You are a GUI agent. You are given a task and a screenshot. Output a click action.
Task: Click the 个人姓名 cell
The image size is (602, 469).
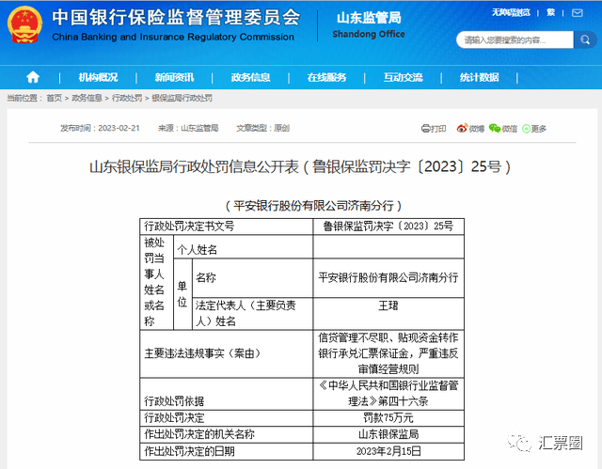243,247
